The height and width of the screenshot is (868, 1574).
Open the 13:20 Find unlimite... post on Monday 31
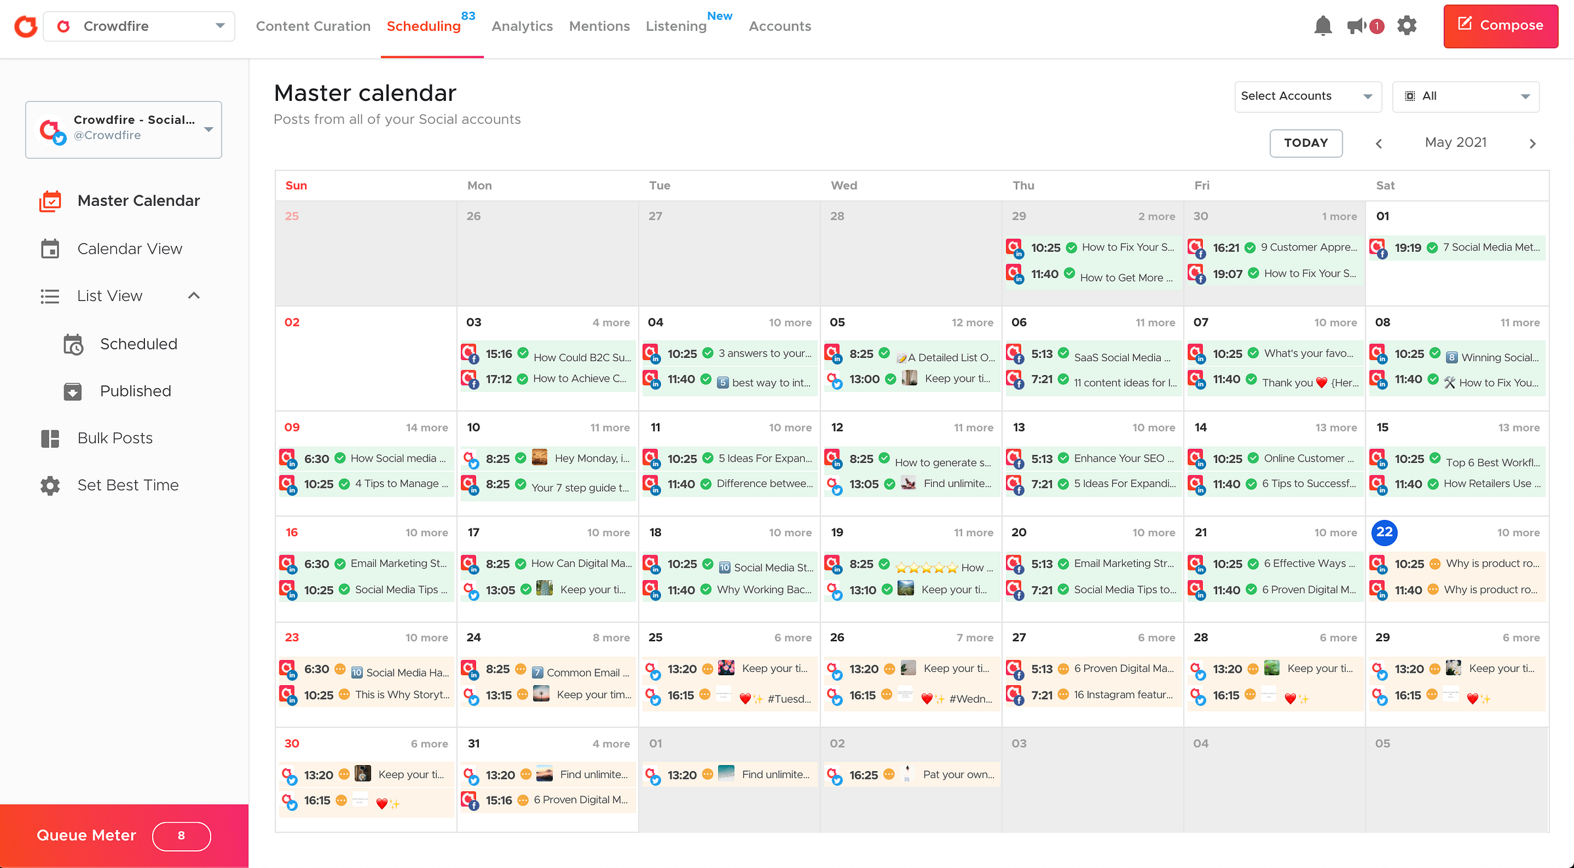coord(548,775)
